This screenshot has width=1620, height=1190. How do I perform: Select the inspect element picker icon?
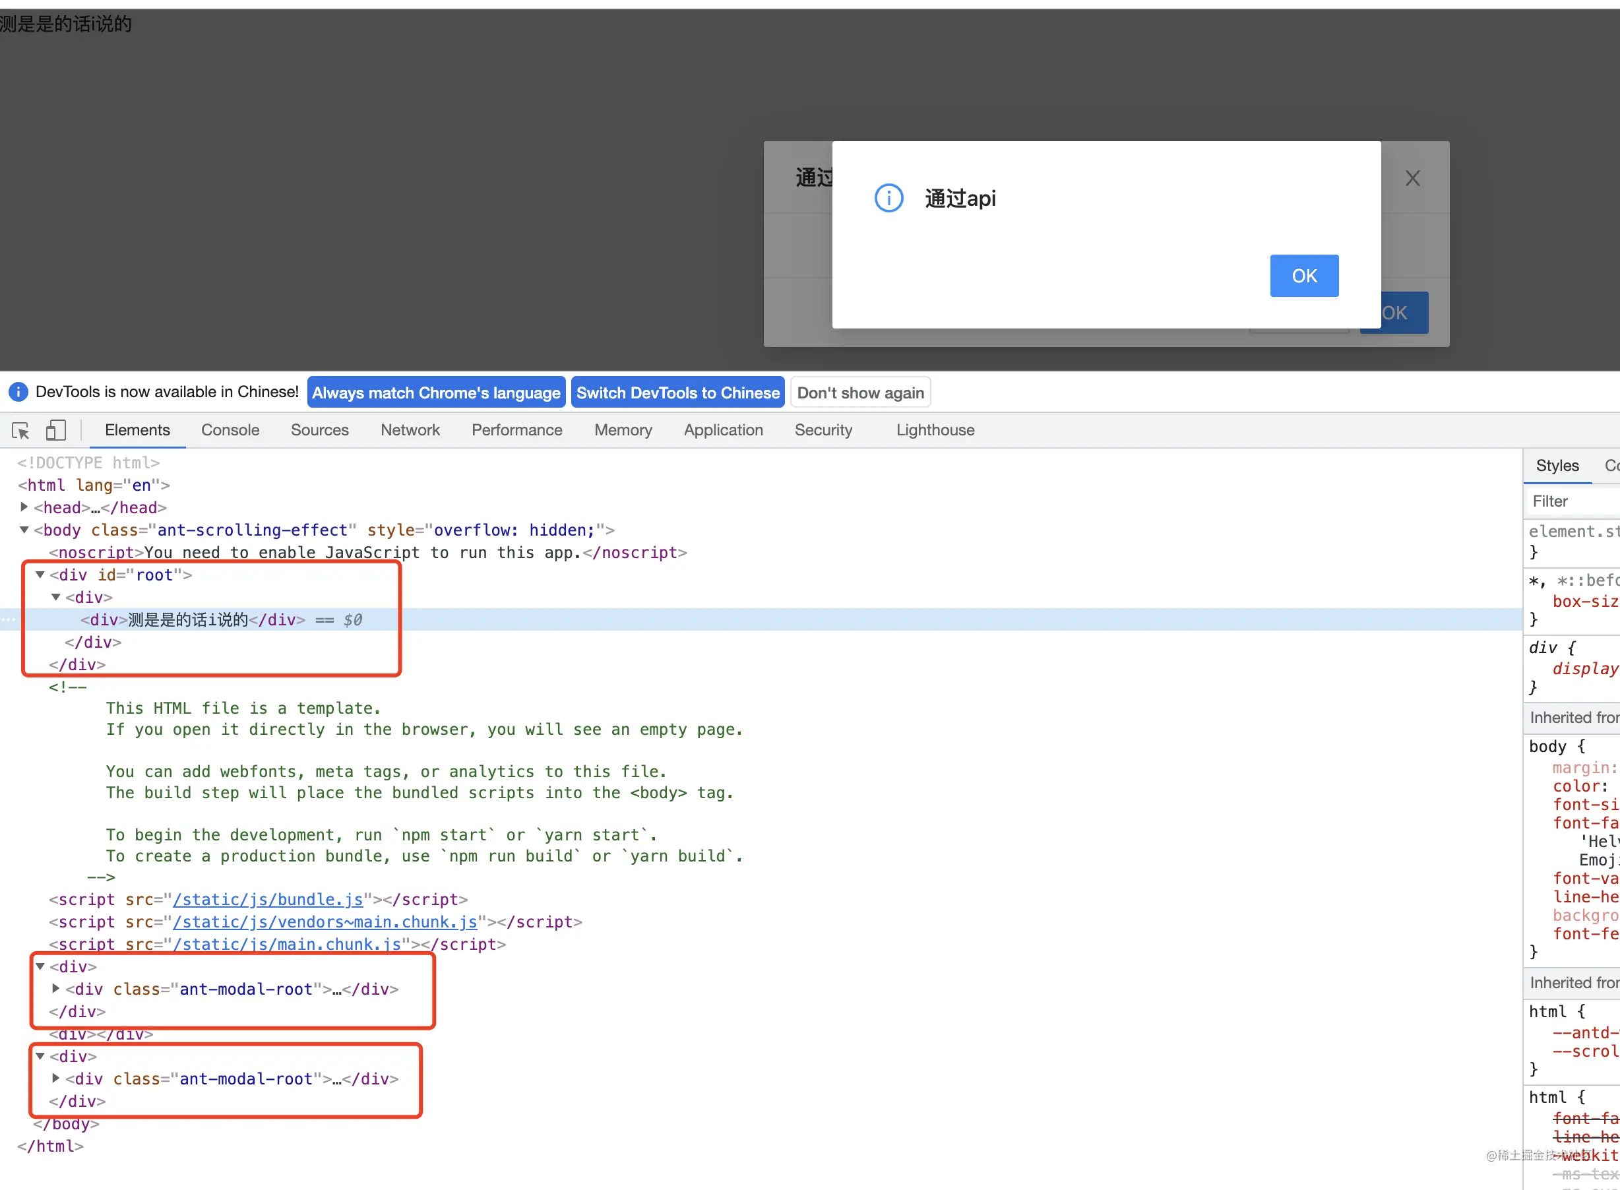click(x=20, y=431)
